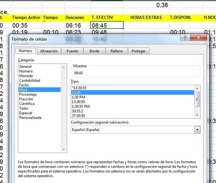Open the Número tab
This screenshot has height=183, width=216.
26,51
